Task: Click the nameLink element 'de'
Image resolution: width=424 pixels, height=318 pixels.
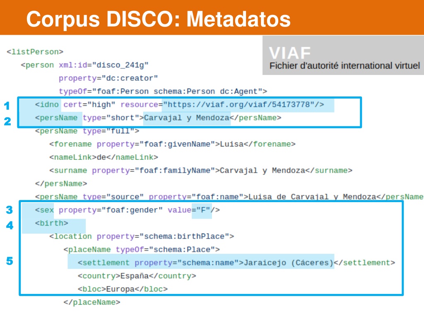Action: pos(104,157)
